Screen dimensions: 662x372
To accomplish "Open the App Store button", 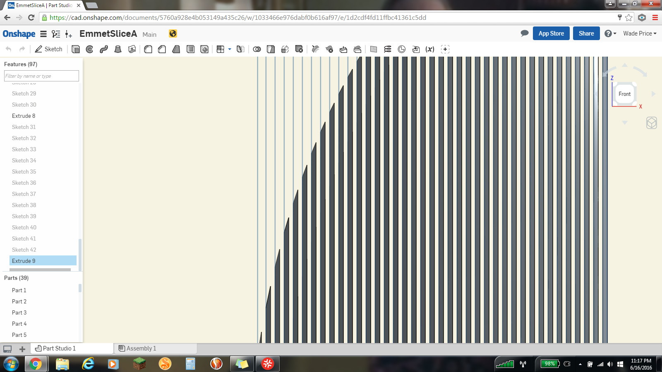I will click(551, 33).
